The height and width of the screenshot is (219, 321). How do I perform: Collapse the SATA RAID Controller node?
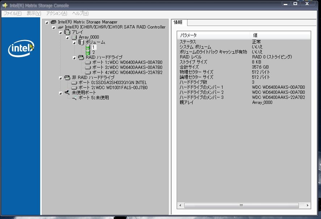tap(54, 27)
